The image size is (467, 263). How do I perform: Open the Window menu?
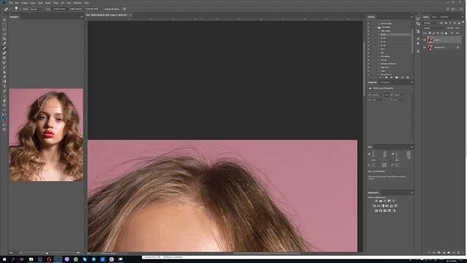coord(79,3)
